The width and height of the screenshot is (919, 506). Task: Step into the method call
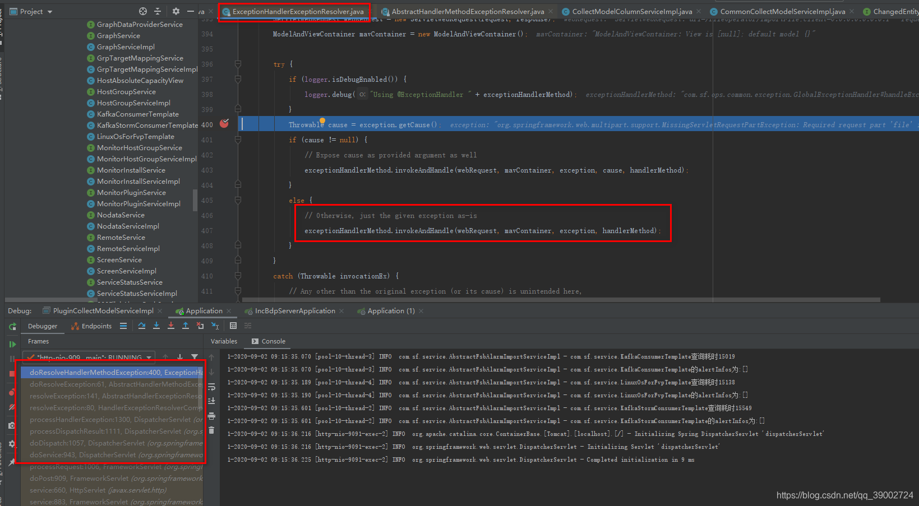pos(156,326)
